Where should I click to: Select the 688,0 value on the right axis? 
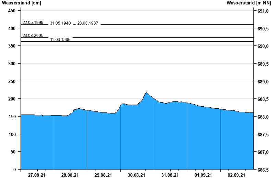pos(262,117)
